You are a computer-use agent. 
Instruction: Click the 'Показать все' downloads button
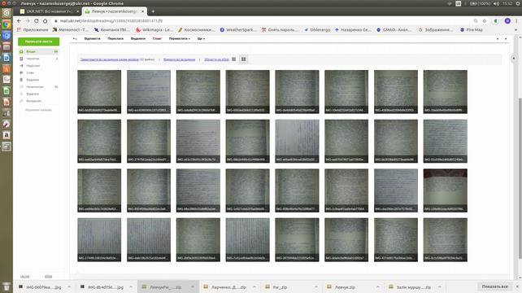[494, 286]
